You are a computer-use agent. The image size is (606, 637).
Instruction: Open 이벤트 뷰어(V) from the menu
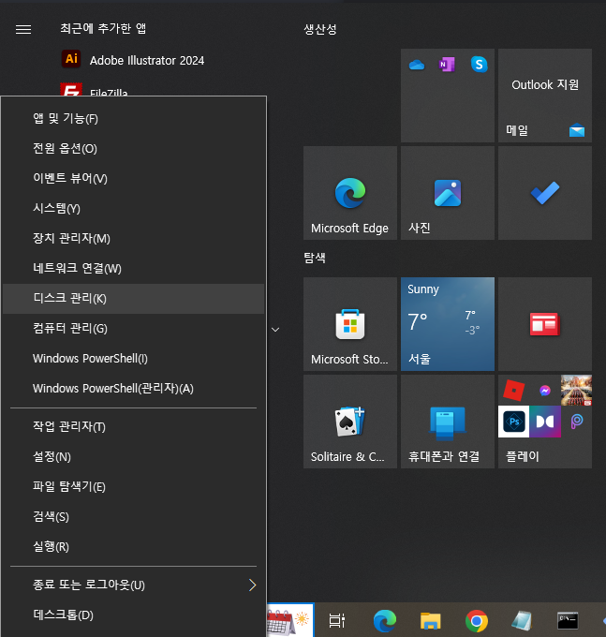point(134,179)
